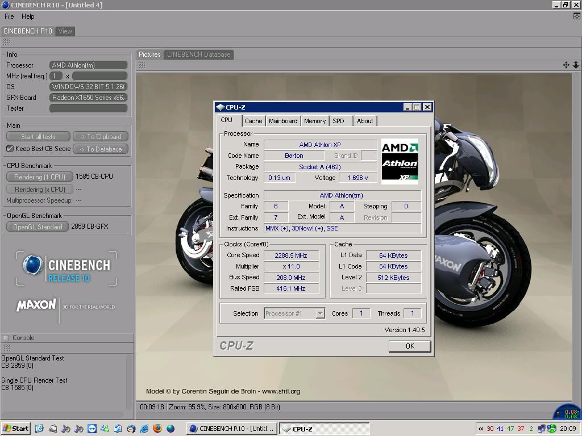Click the Start all tests button

[x=38, y=136]
